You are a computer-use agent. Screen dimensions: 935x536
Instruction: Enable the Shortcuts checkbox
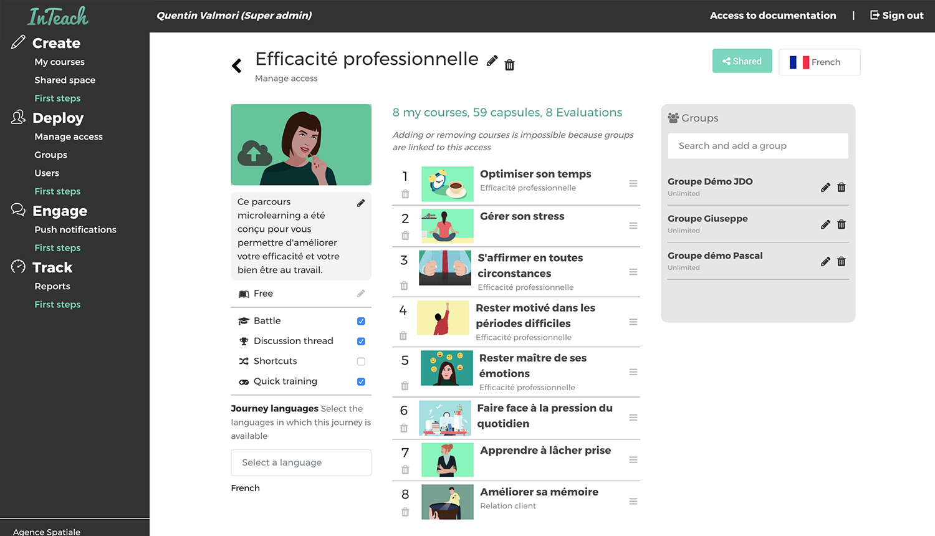pyautogui.click(x=361, y=361)
